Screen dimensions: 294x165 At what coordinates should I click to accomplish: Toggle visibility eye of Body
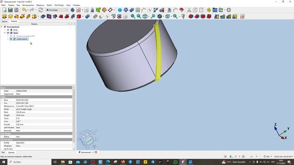(x=8, y=30)
